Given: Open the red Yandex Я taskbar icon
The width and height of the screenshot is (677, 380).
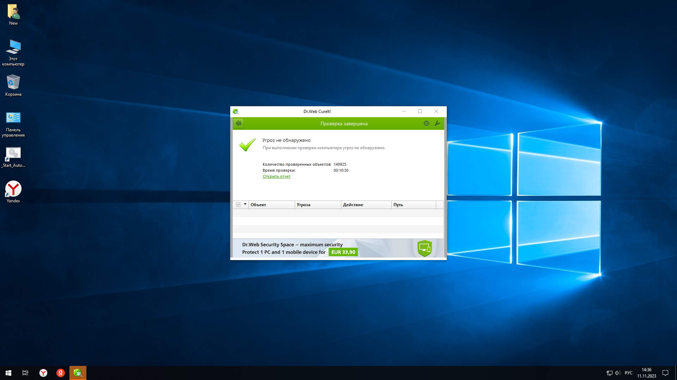Looking at the screenshot, I should pyautogui.click(x=61, y=373).
